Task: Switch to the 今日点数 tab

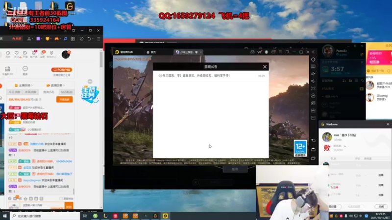Action: (14, 92)
